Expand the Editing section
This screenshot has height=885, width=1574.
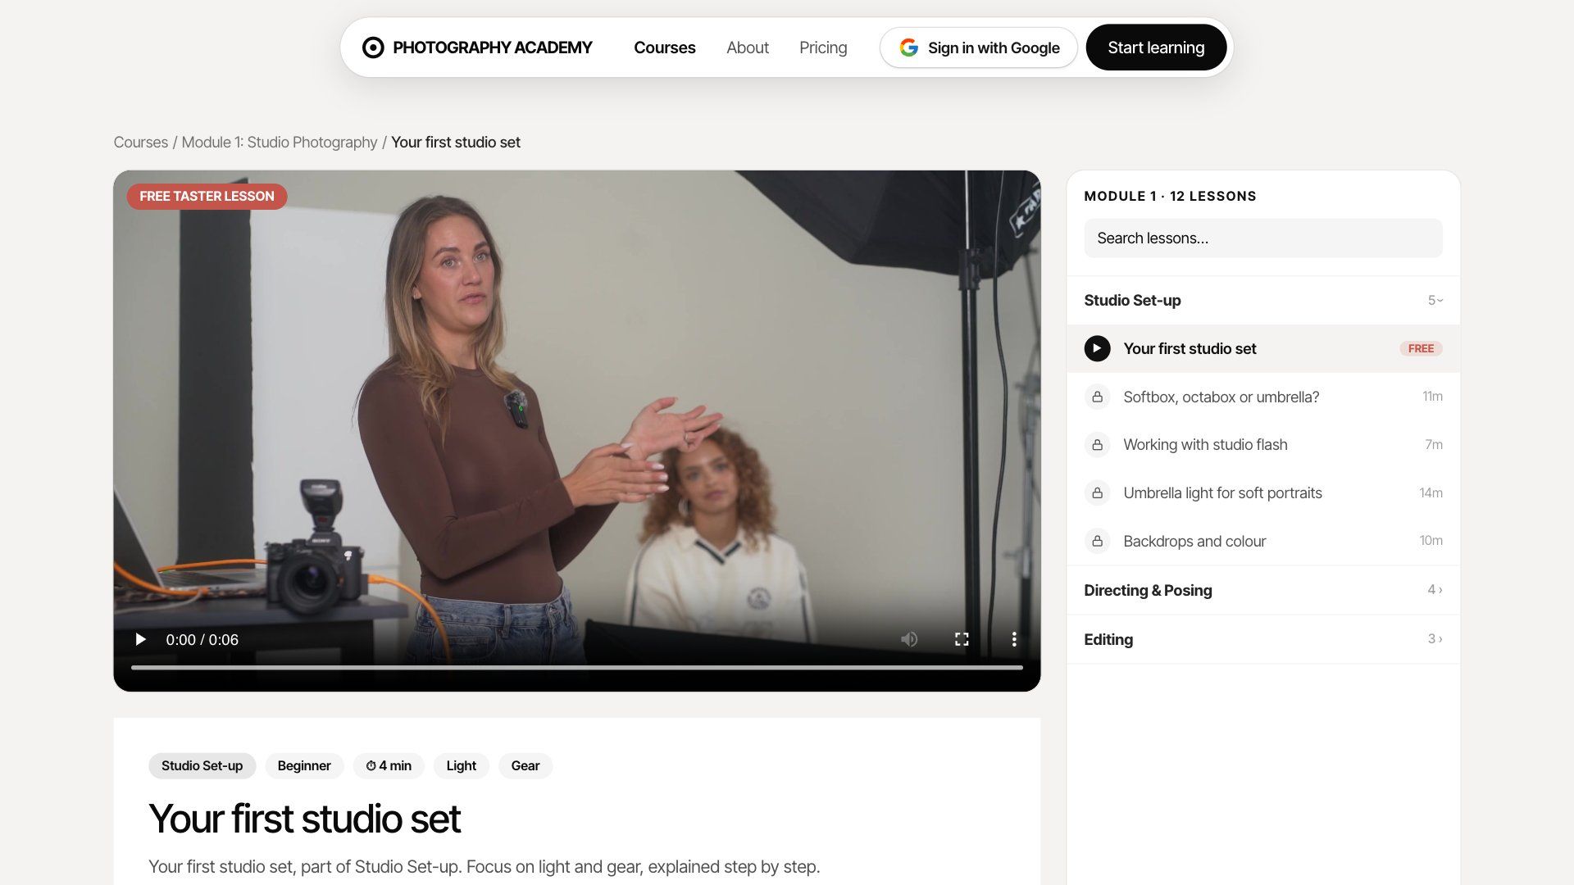click(1262, 639)
